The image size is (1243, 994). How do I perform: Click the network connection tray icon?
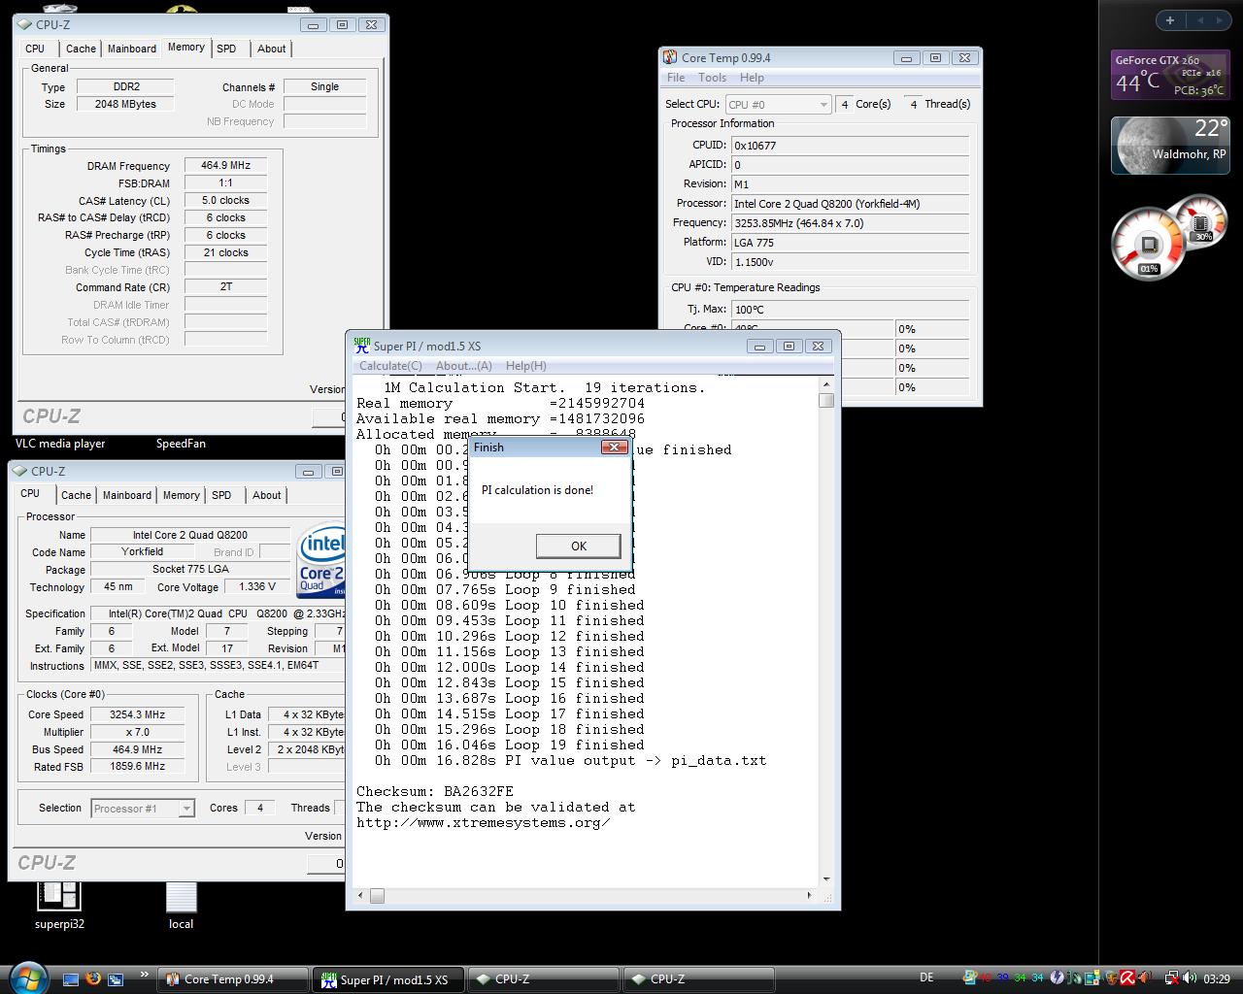point(1171,978)
